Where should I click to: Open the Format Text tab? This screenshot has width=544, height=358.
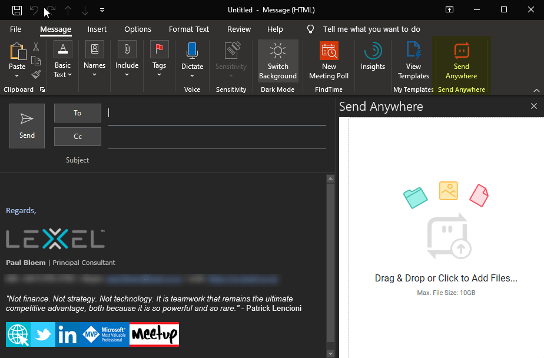pos(188,29)
